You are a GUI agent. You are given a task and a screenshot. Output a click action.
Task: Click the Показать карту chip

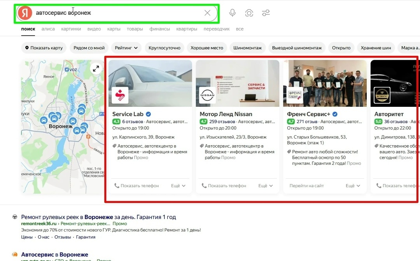coord(44,48)
